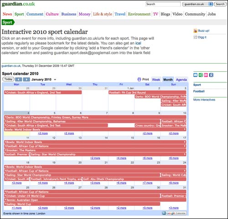The height and width of the screenshot is (219, 228).
Task: Expand +3 more on Monday 18
Action: (16, 183)
